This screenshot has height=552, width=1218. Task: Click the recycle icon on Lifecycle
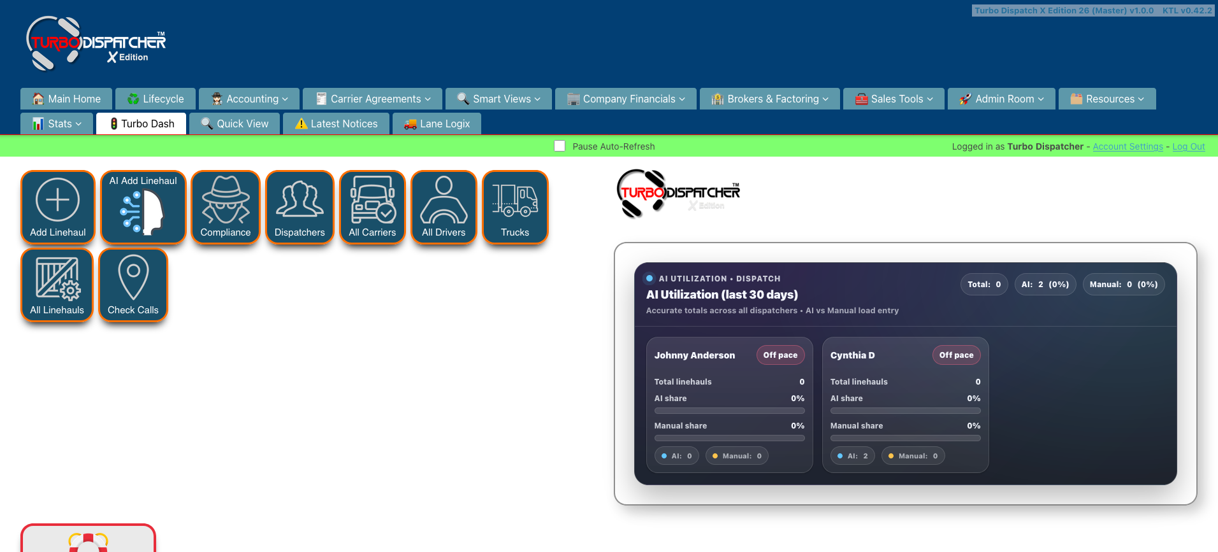pyautogui.click(x=133, y=99)
